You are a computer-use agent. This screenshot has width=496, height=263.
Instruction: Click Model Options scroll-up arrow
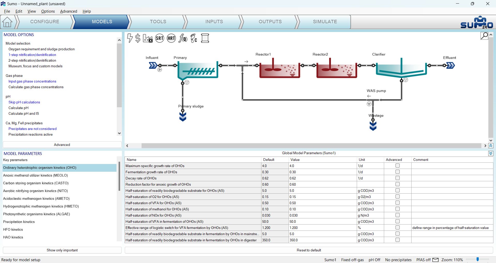[x=119, y=40]
